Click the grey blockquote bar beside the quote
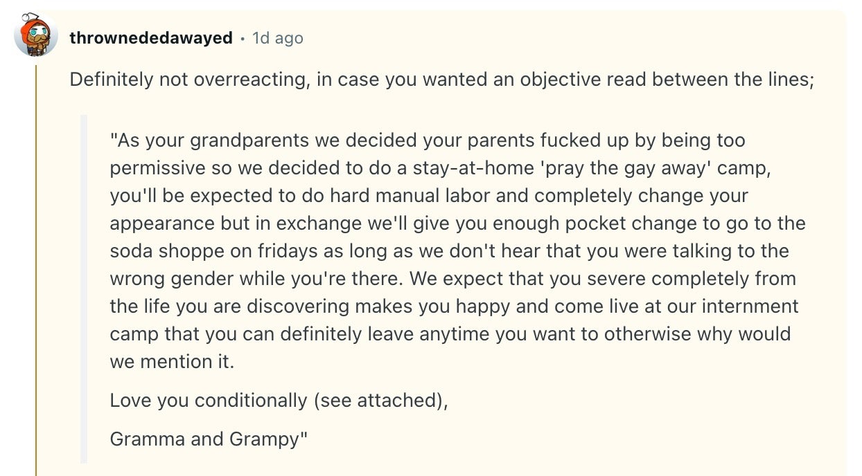This screenshot has width=862, height=476. 84,289
